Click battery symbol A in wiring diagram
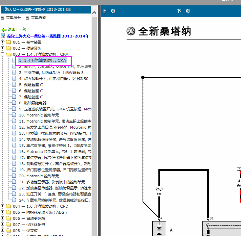Viewport: 241px width, 236px height. click(159, 229)
